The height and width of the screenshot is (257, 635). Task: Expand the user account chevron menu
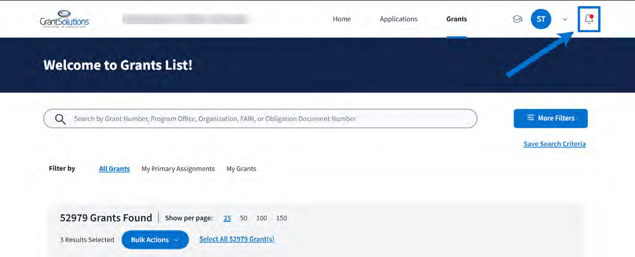pos(565,19)
